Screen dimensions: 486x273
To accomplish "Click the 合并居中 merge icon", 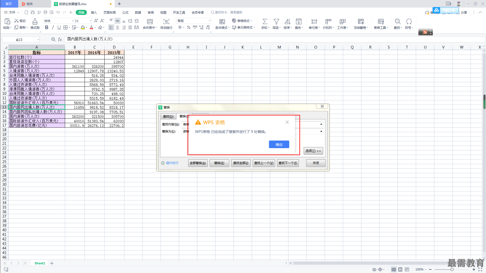I will (x=150, y=21).
